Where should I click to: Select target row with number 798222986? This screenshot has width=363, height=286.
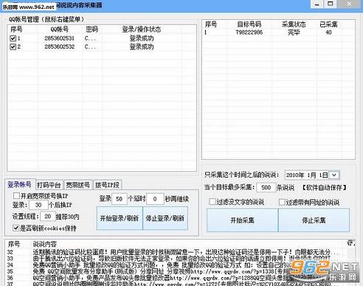tap(278, 32)
